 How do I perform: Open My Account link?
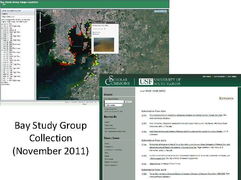click(x=109, y=159)
